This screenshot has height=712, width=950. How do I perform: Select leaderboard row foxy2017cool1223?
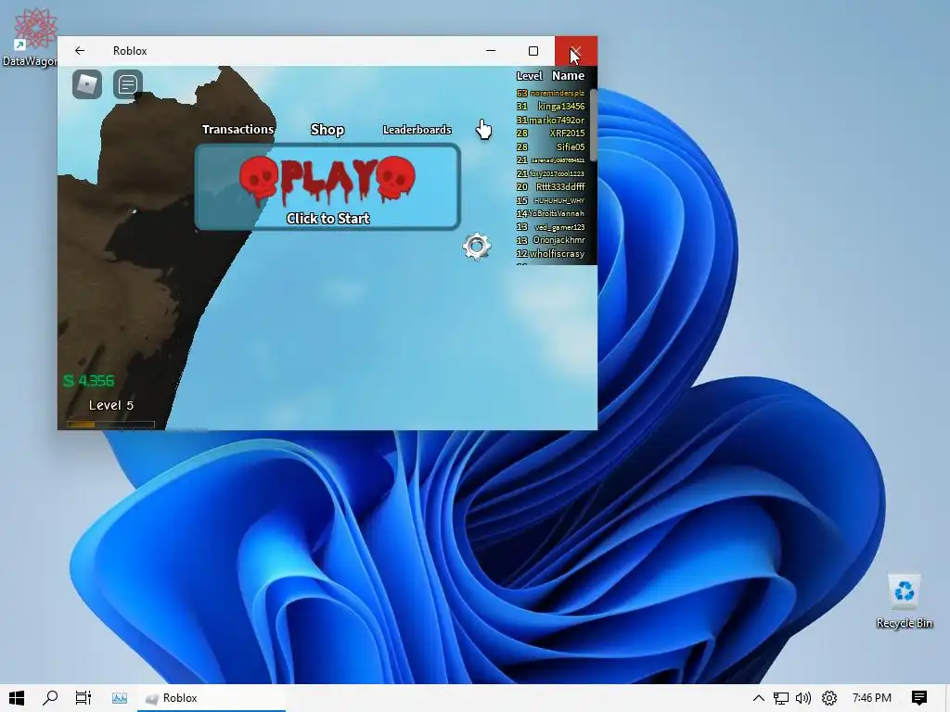tap(550, 173)
